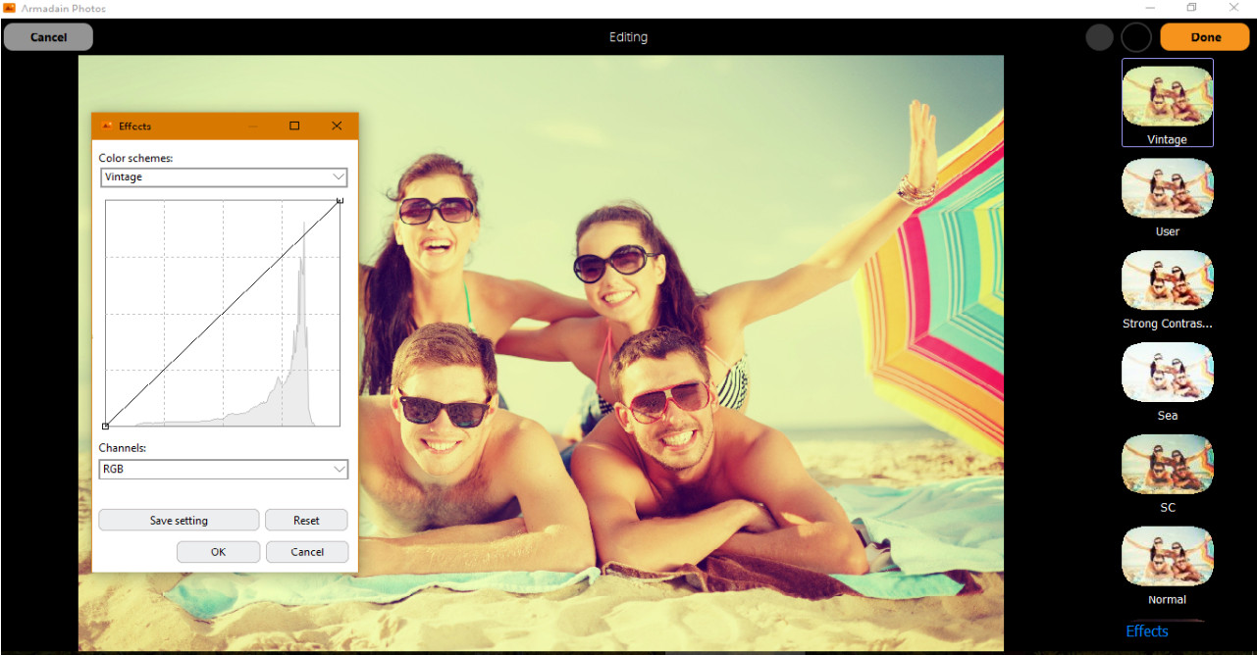Click Save setting in Effects dialog
Image resolution: width=1257 pixels, height=655 pixels.
pos(179,521)
